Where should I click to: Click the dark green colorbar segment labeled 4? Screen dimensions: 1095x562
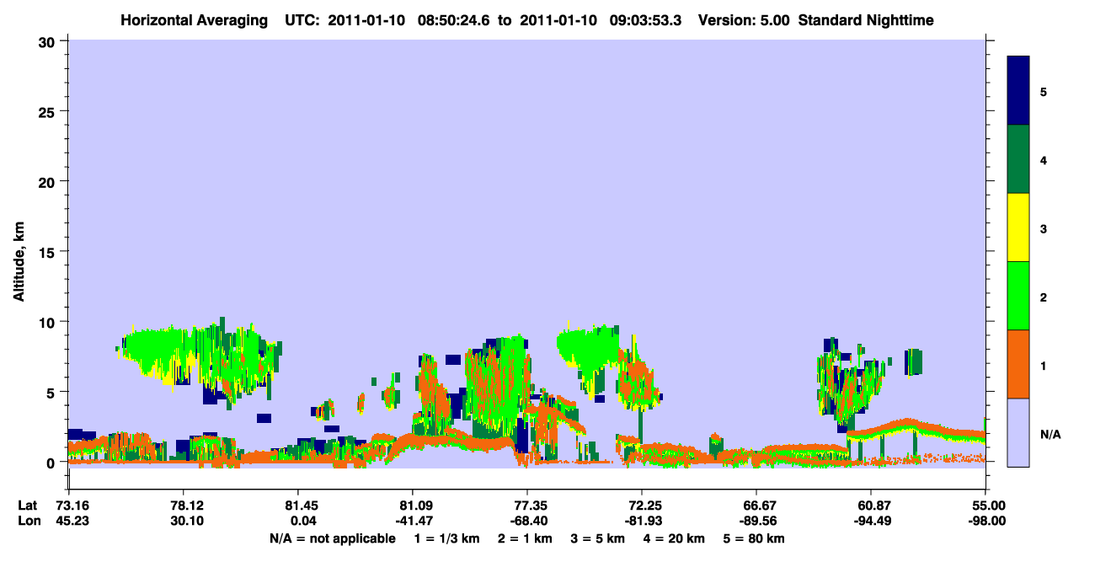[1018, 159]
